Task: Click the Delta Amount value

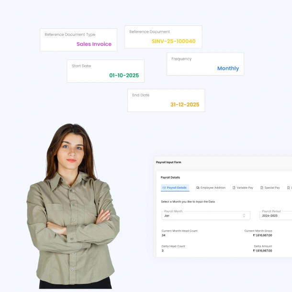Action: pos(262,250)
